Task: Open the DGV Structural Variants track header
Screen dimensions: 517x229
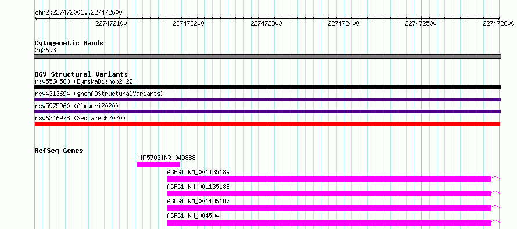Action: pos(81,74)
